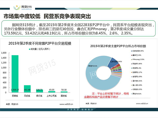Click the legend entry 投哪网1.17%
Image resolution: width=158 pixels, height=118 pixels.
tap(136, 72)
